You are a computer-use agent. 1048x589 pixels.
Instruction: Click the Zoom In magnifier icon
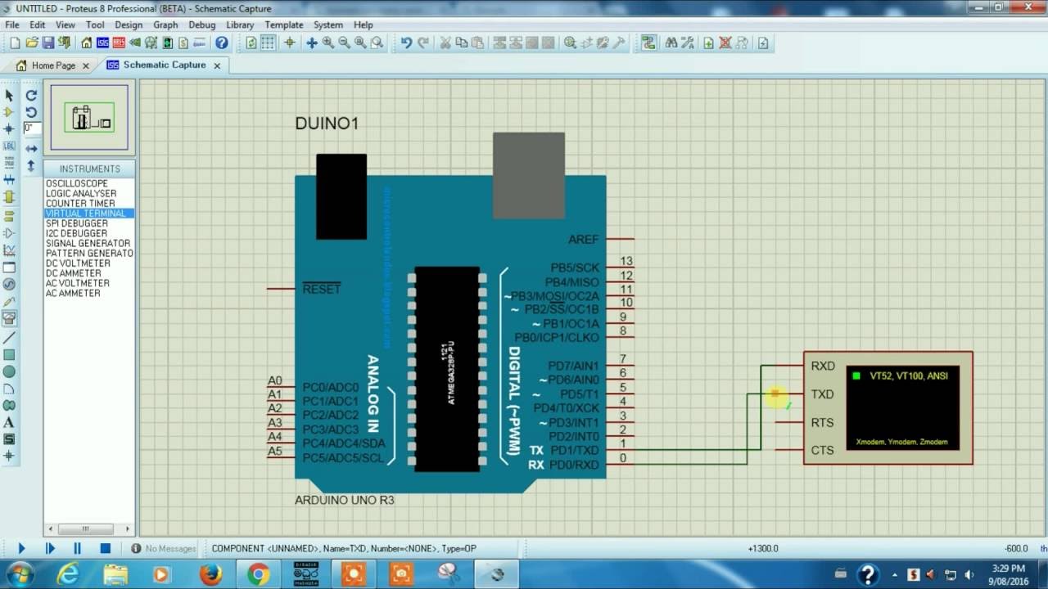pos(327,43)
